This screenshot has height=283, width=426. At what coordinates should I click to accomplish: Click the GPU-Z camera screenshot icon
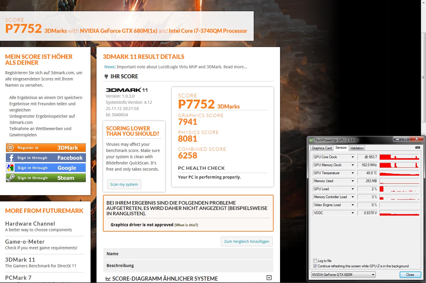pyautogui.click(x=417, y=147)
